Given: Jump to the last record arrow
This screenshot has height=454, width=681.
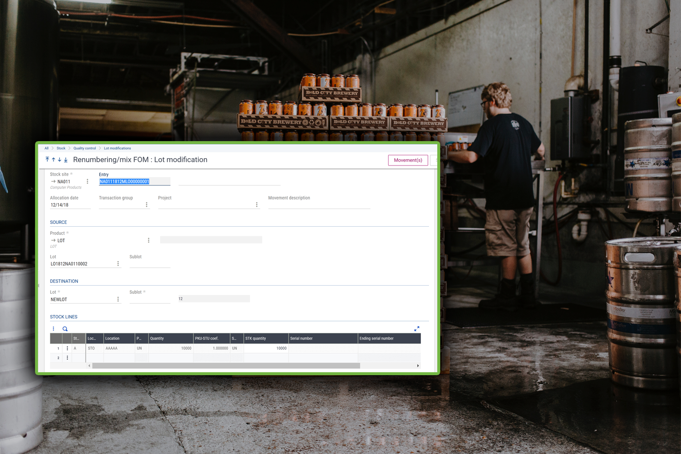Looking at the screenshot, I should [x=66, y=160].
